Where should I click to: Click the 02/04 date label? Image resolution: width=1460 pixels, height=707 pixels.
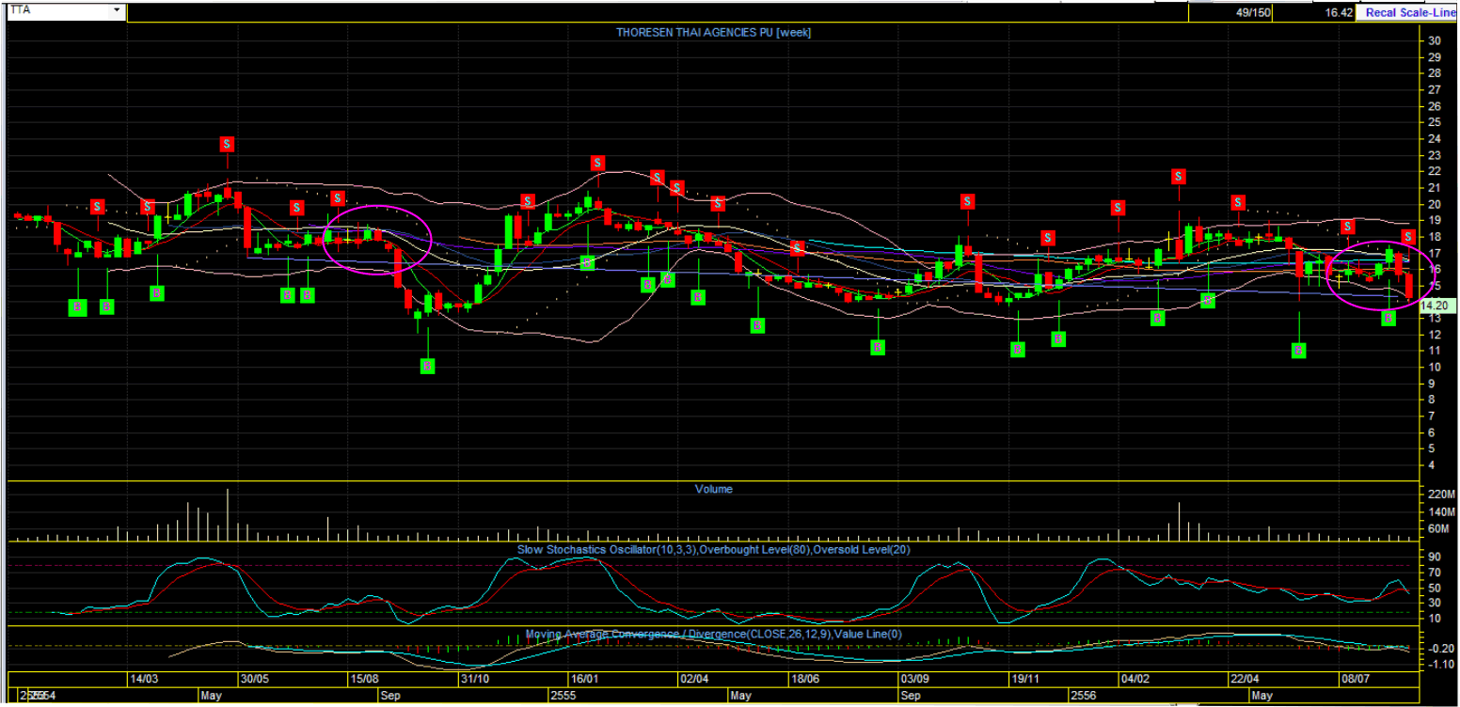(x=693, y=679)
